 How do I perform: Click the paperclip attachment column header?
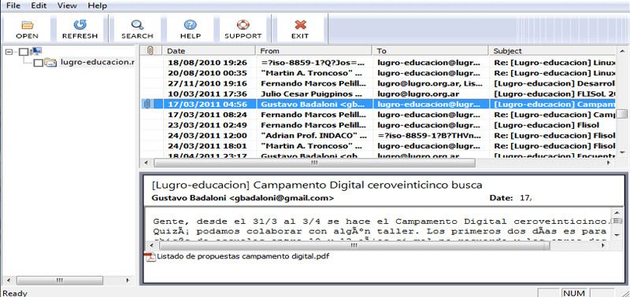[x=150, y=50]
